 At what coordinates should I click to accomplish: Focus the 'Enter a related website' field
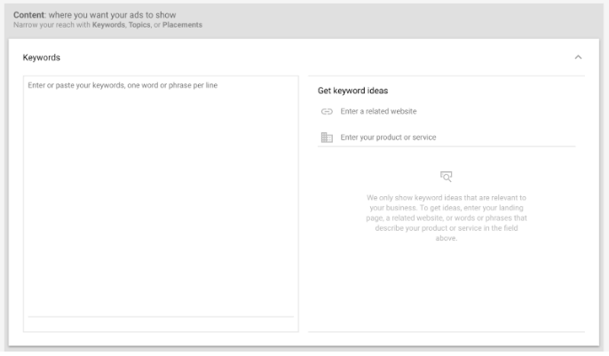pos(457,112)
